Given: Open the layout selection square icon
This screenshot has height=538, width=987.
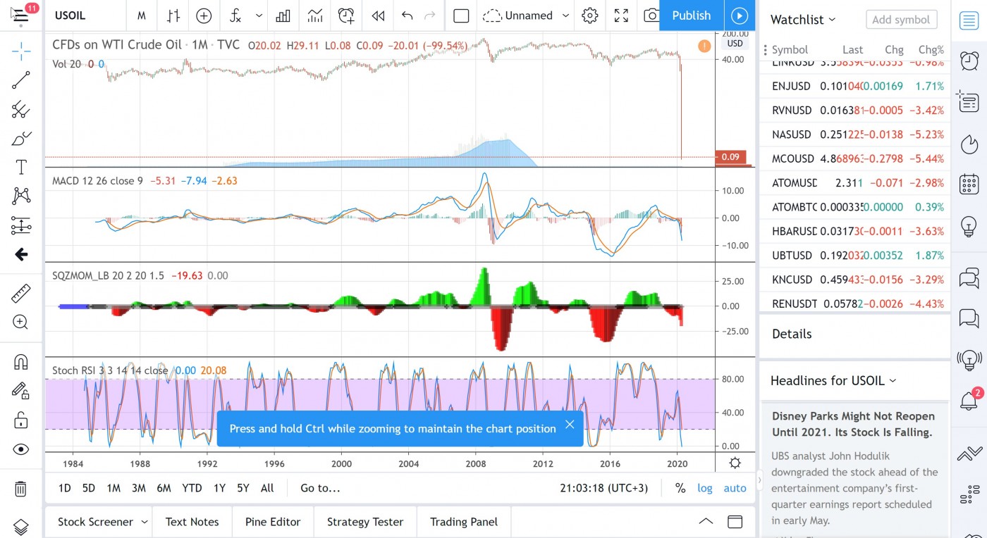Looking at the screenshot, I should point(461,15).
